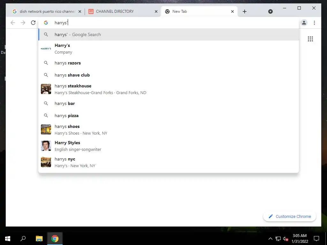Close the New Tab tab
Viewport: 327px width, 245px height.
pyautogui.click(x=232, y=11)
